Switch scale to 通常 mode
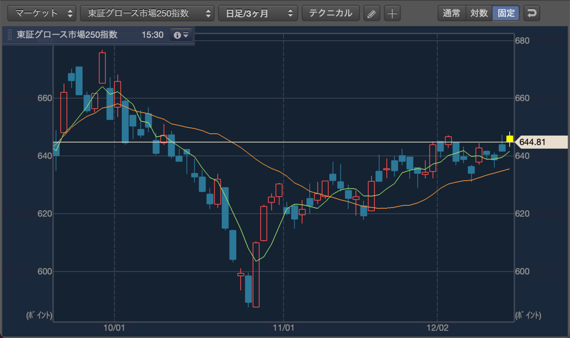Screen dimensions: 570x338 [x=451, y=13]
